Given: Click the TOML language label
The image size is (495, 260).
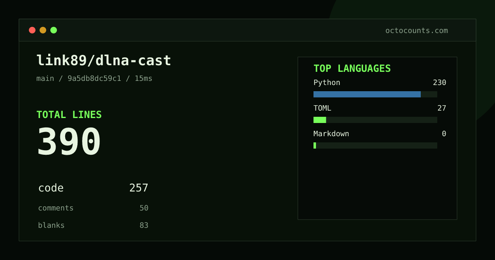Looking at the screenshot, I should pyautogui.click(x=322, y=108).
